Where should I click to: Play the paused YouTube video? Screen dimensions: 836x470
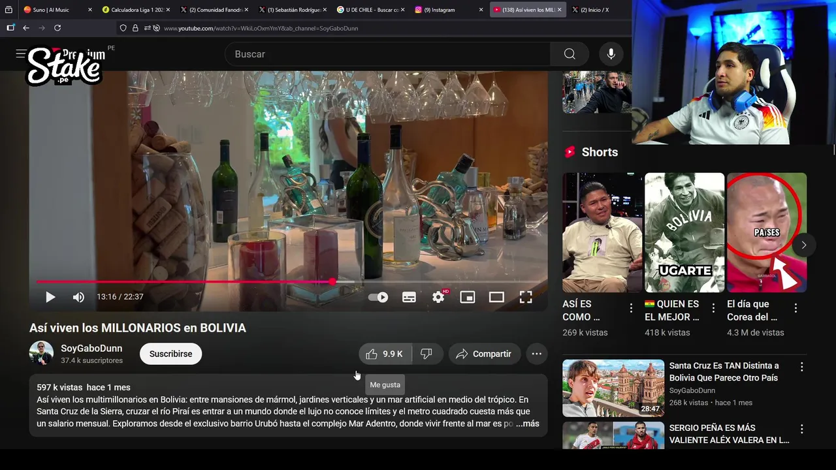[50, 297]
